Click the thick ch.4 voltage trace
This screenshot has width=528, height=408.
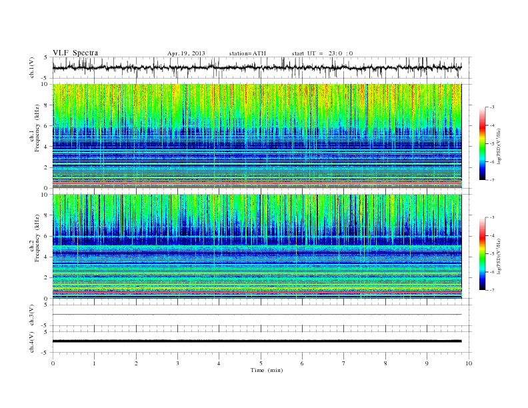pyautogui.click(x=257, y=341)
